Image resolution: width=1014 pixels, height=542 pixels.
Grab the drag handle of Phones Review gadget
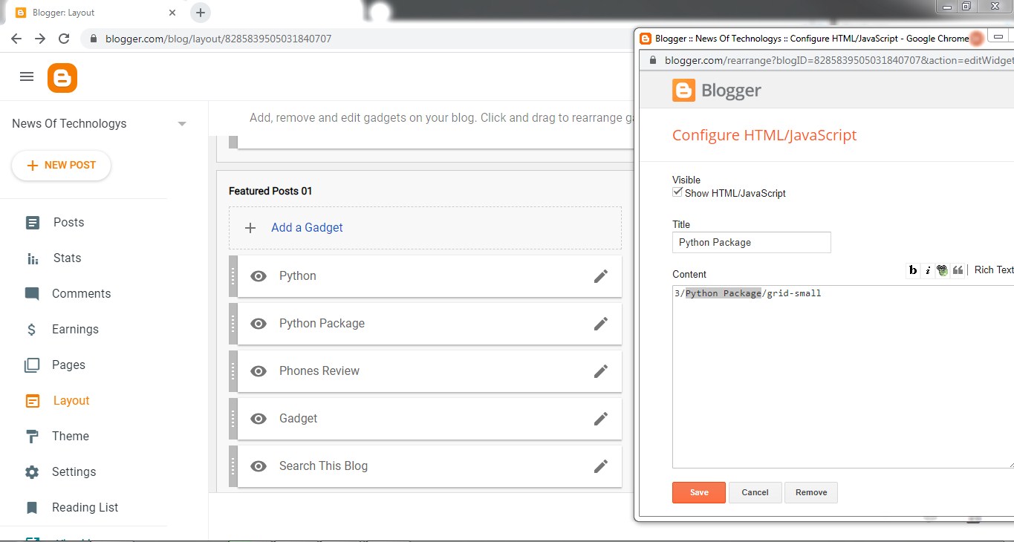[233, 371]
